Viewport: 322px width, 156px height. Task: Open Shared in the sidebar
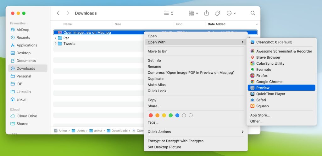[28, 124]
